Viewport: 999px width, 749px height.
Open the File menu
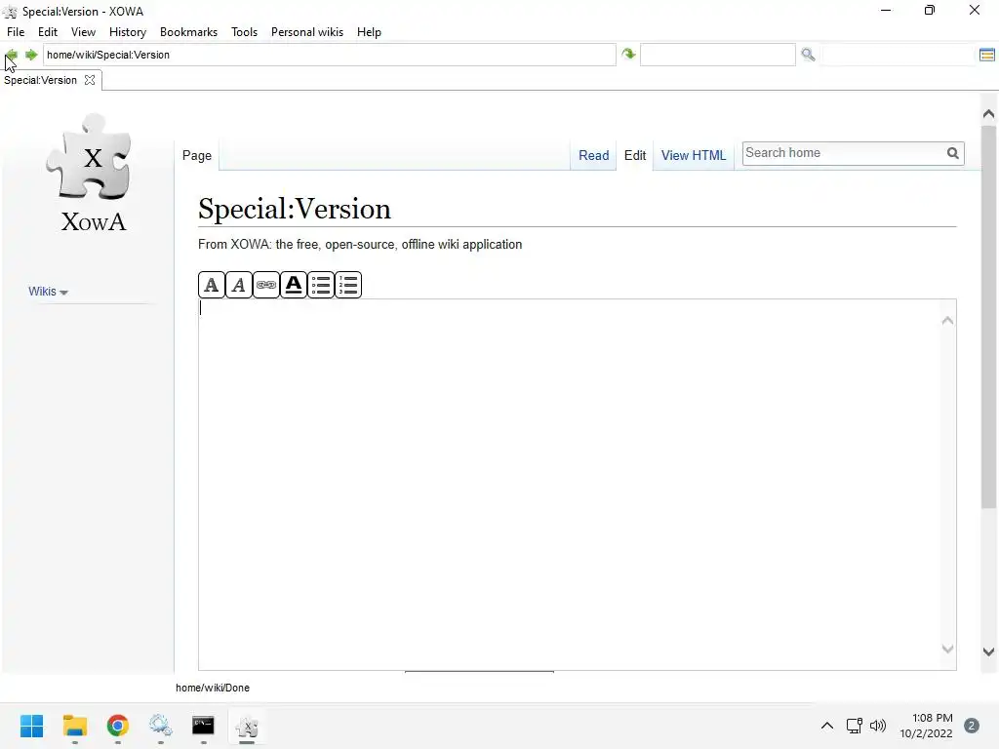(16, 32)
